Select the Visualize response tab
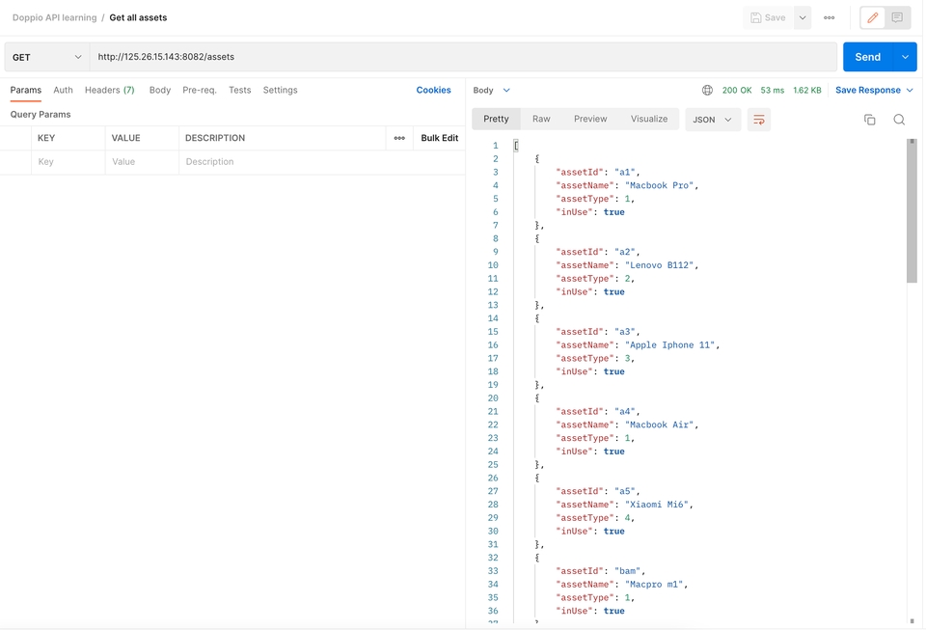The height and width of the screenshot is (630, 926). [x=649, y=120]
